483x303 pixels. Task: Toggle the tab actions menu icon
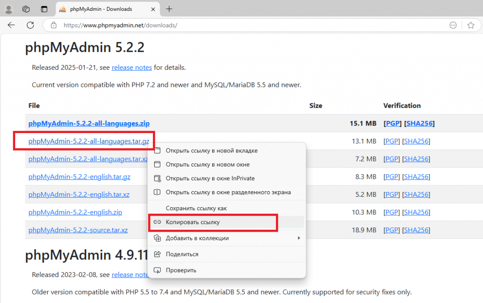[44, 9]
